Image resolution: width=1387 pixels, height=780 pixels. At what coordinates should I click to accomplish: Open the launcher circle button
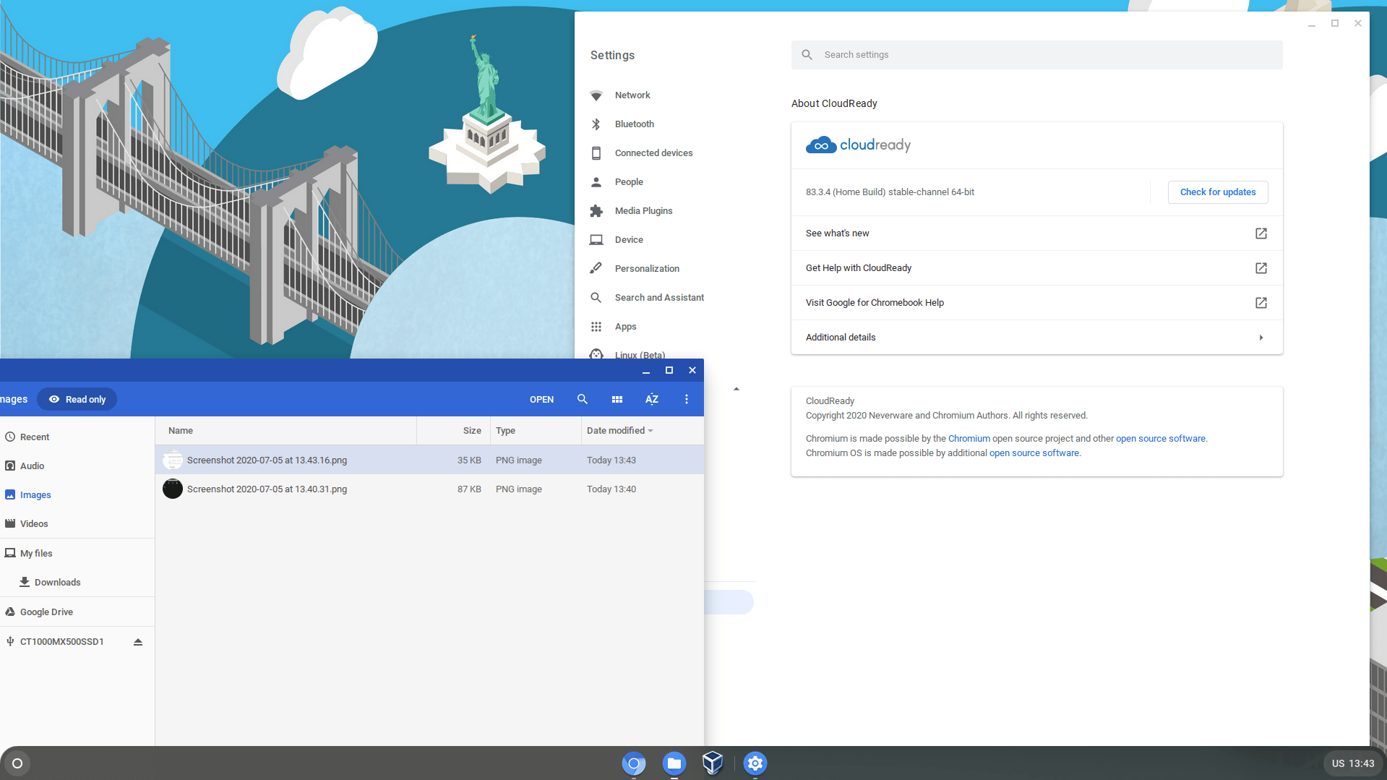17,763
